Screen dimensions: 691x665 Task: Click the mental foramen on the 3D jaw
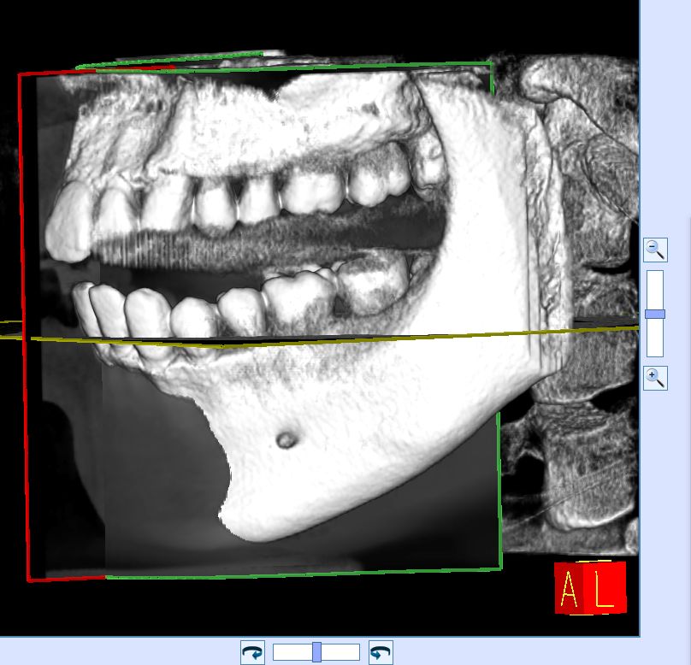[x=286, y=440]
